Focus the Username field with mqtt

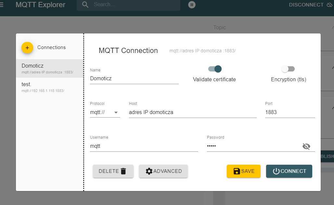[x=144, y=146]
